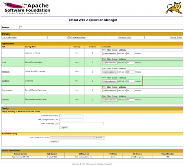Reload the Welcome to Tomcat application
Viewport: 184px width, 166px height.
(114, 50)
